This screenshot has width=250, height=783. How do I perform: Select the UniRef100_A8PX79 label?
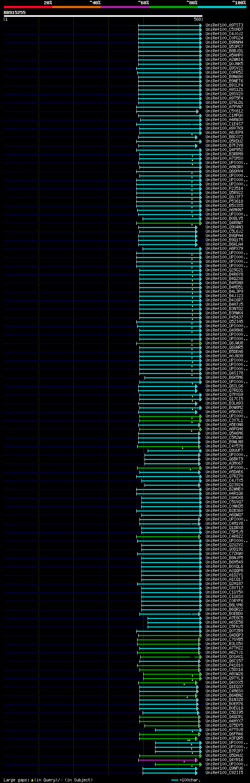[224, 248]
